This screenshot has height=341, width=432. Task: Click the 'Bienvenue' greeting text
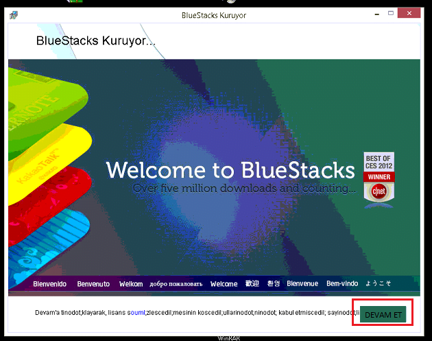302,283
